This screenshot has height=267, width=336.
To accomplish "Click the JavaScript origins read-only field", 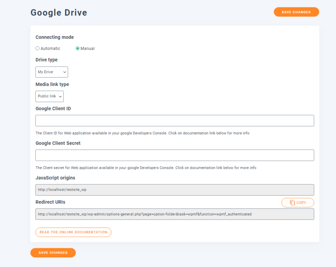I will click(175, 190).
